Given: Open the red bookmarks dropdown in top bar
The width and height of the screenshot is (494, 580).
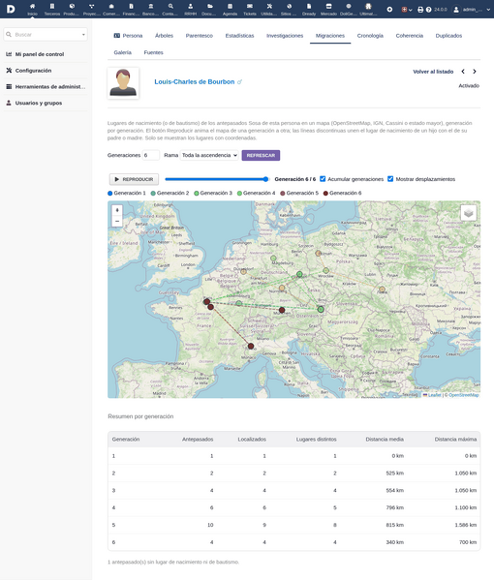Looking at the screenshot, I should coord(407,10).
